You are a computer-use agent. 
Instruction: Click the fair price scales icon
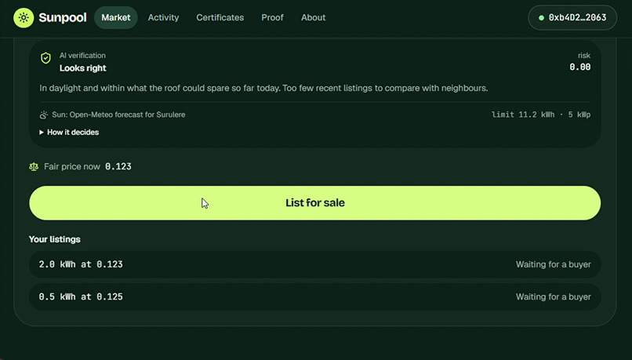(34, 166)
